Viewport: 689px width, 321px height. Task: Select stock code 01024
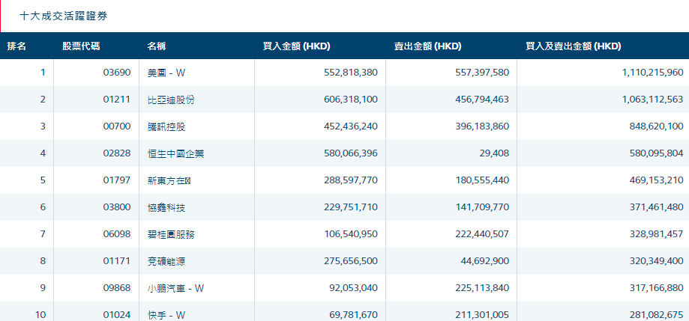point(117,315)
